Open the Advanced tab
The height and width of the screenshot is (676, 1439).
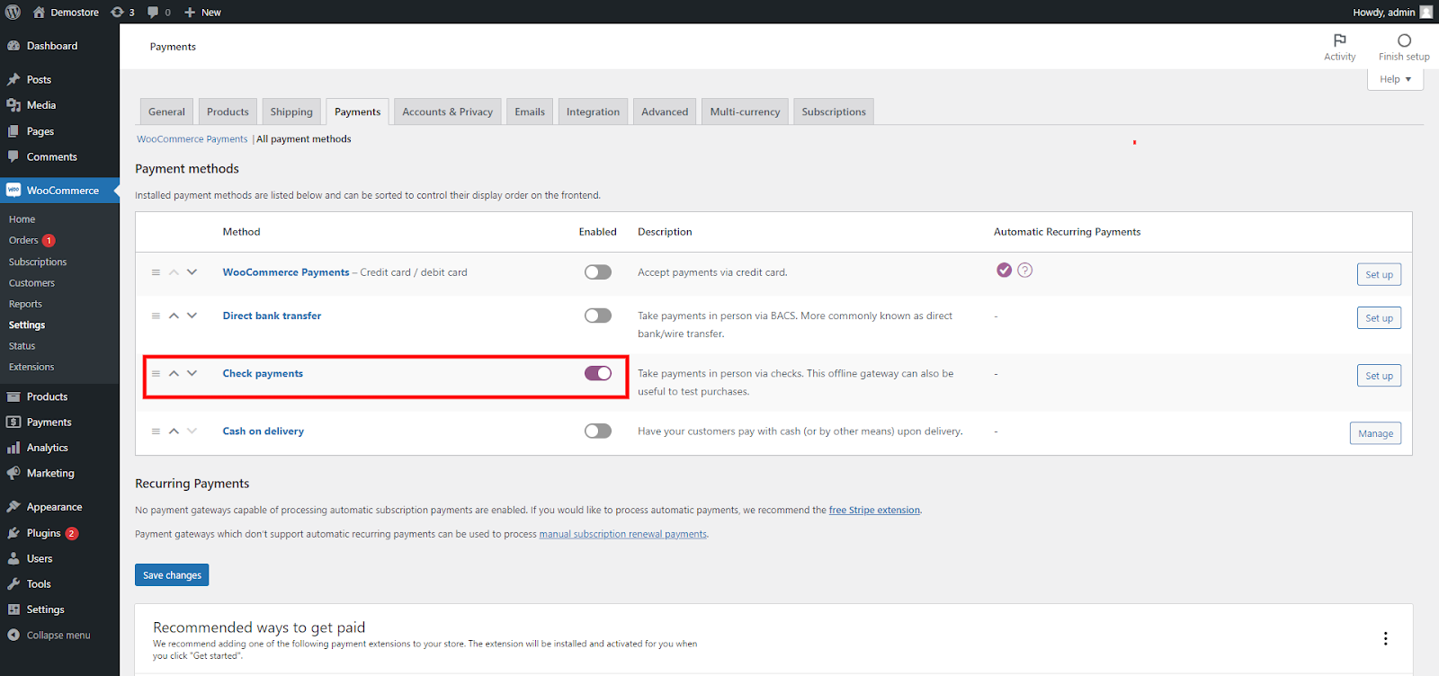pyautogui.click(x=665, y=111)
